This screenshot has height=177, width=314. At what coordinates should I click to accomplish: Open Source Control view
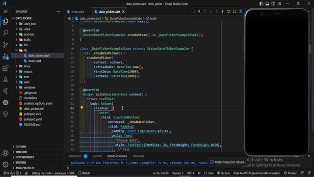coord(5,45)
